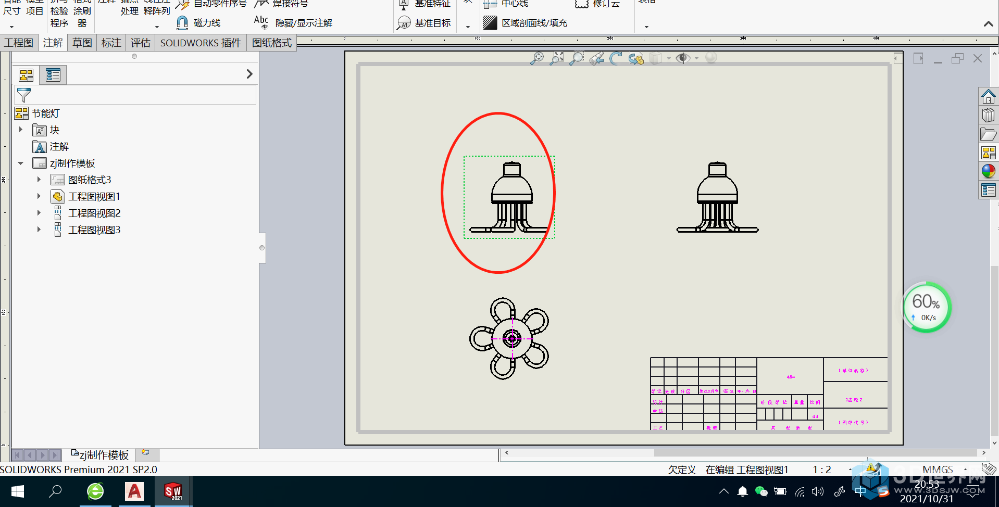Viewport: 999px width, 507px height.
Task: Open the File Explorer task pane
Action: 988,134
